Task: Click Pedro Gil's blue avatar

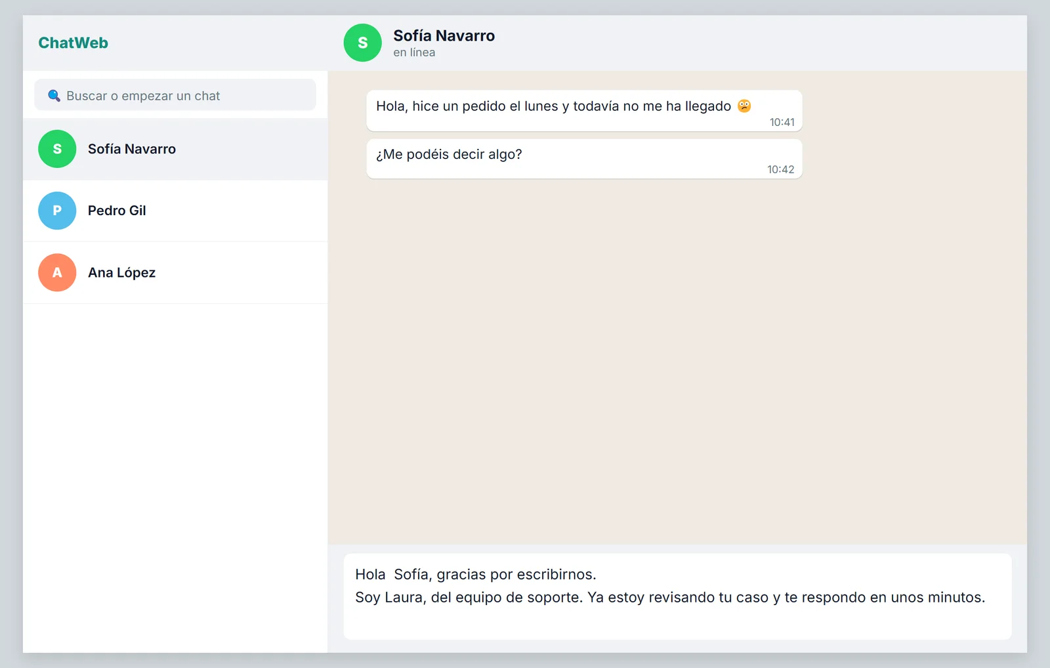Action: [57, 211]
